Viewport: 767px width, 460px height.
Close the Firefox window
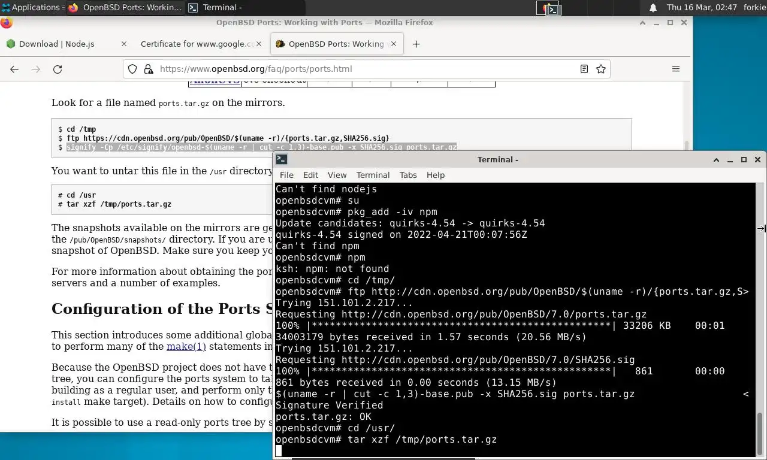point(684,22)
